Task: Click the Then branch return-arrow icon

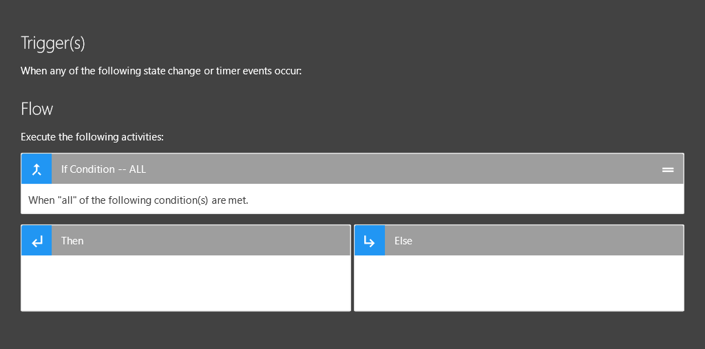Action: pos(36,240)
